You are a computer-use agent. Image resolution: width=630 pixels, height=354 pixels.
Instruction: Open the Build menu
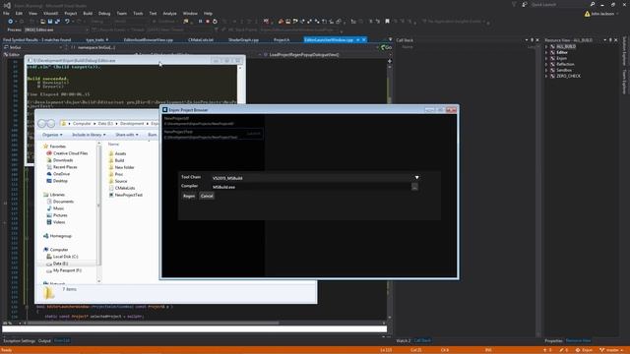(88, 13)
